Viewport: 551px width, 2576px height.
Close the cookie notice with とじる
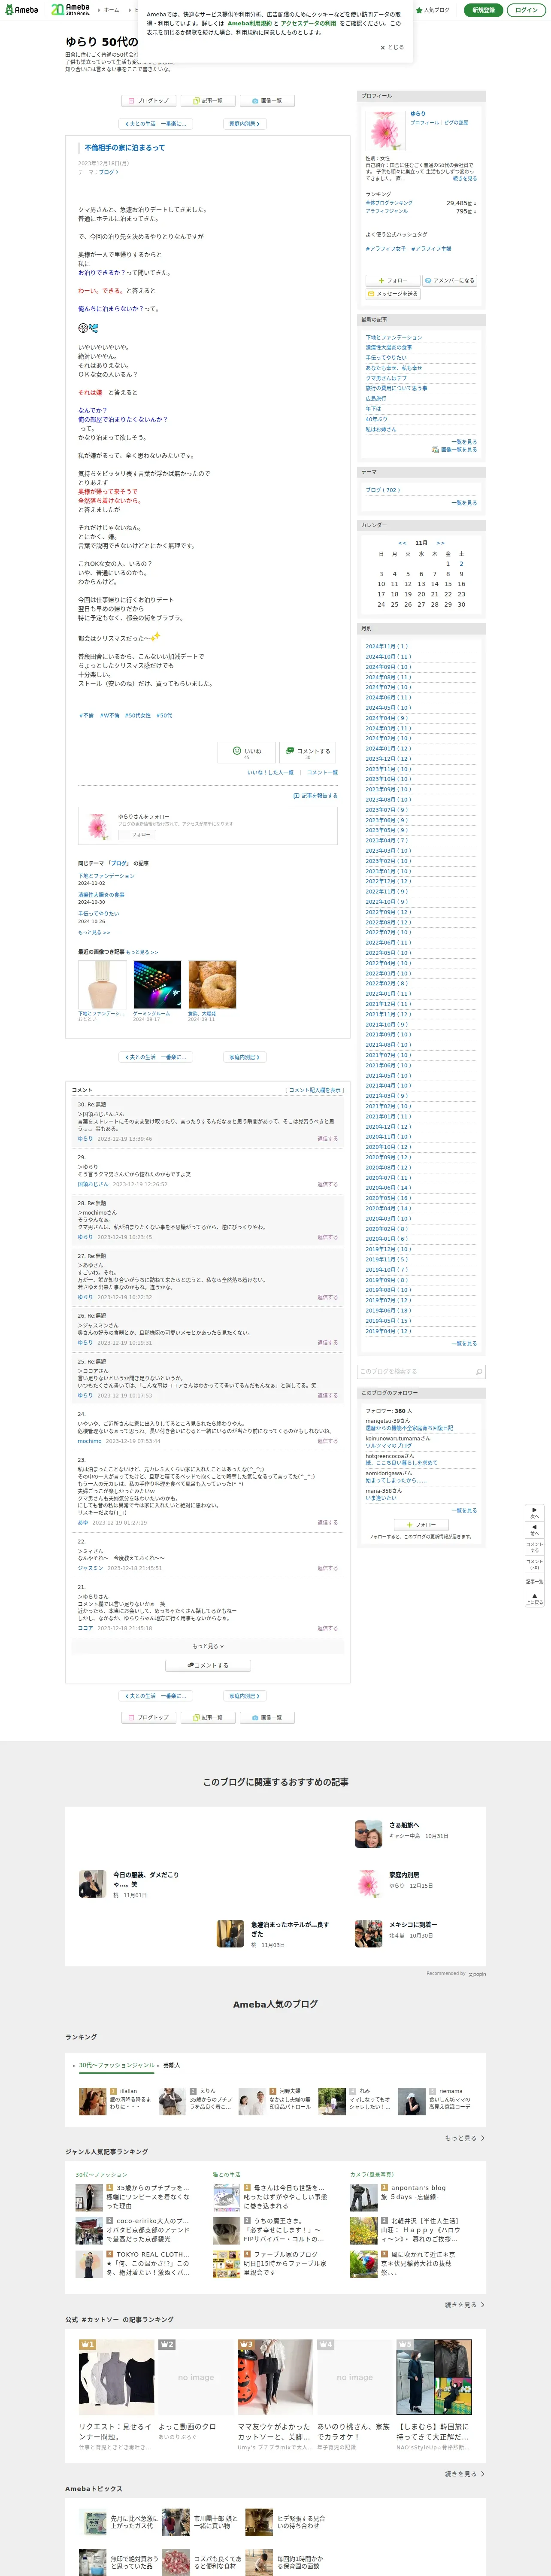point(392,47)
